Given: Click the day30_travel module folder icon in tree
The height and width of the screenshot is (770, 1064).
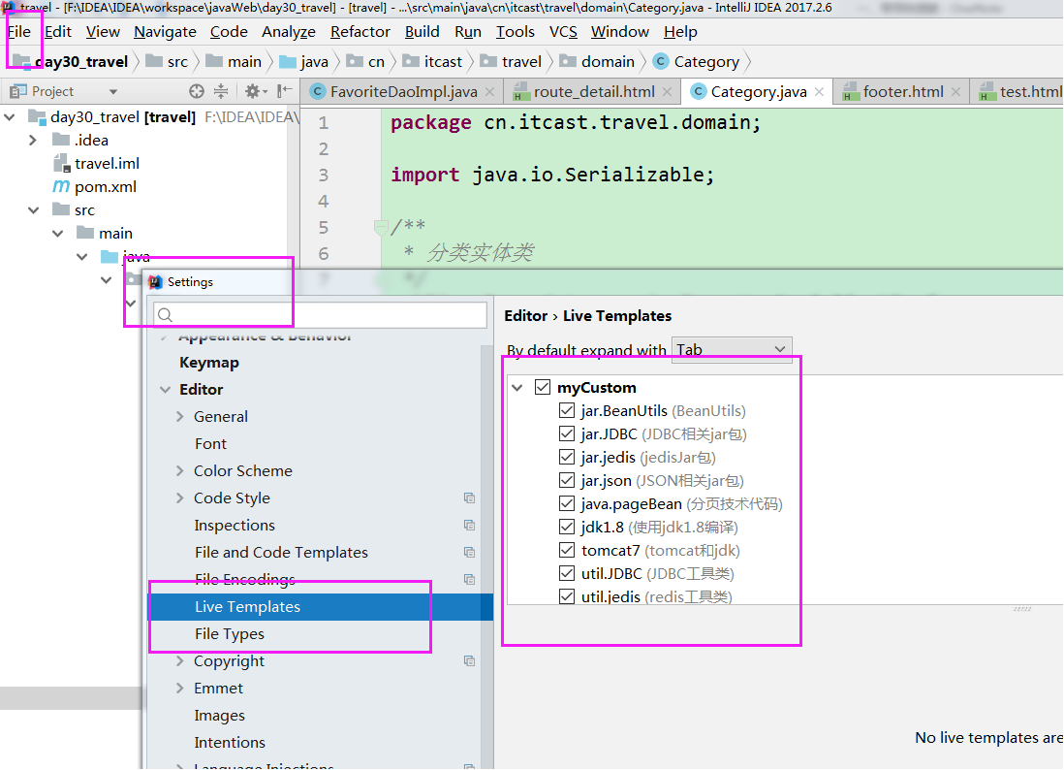Looking at the screenshot, I should (37, 116).
